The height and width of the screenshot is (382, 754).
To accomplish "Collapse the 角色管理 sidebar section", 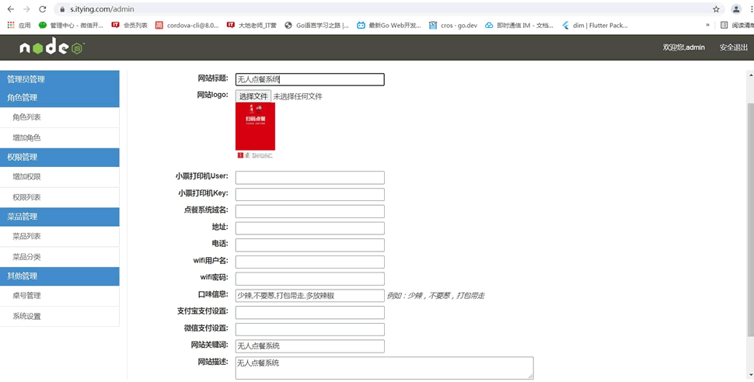I will click(60, 98).
